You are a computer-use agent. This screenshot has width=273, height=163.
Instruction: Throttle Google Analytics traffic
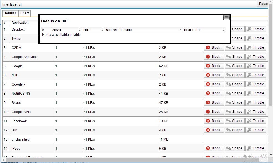pos(256,57)
